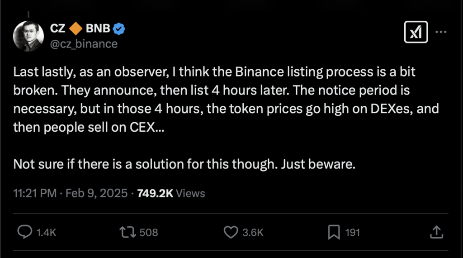Image resolution: width=463 pixels, height=258 pixels.
Task: Open the 11:21 PM timestamp link
Action: [x=35, y=193]
